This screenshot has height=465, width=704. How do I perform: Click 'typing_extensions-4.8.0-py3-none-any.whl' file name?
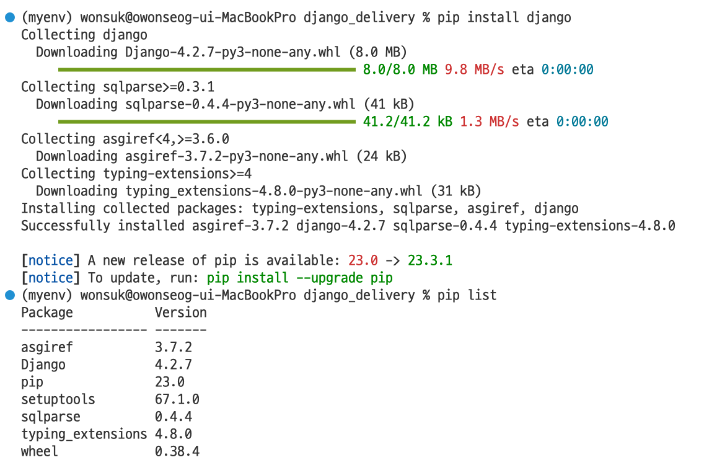coord(274,191)
